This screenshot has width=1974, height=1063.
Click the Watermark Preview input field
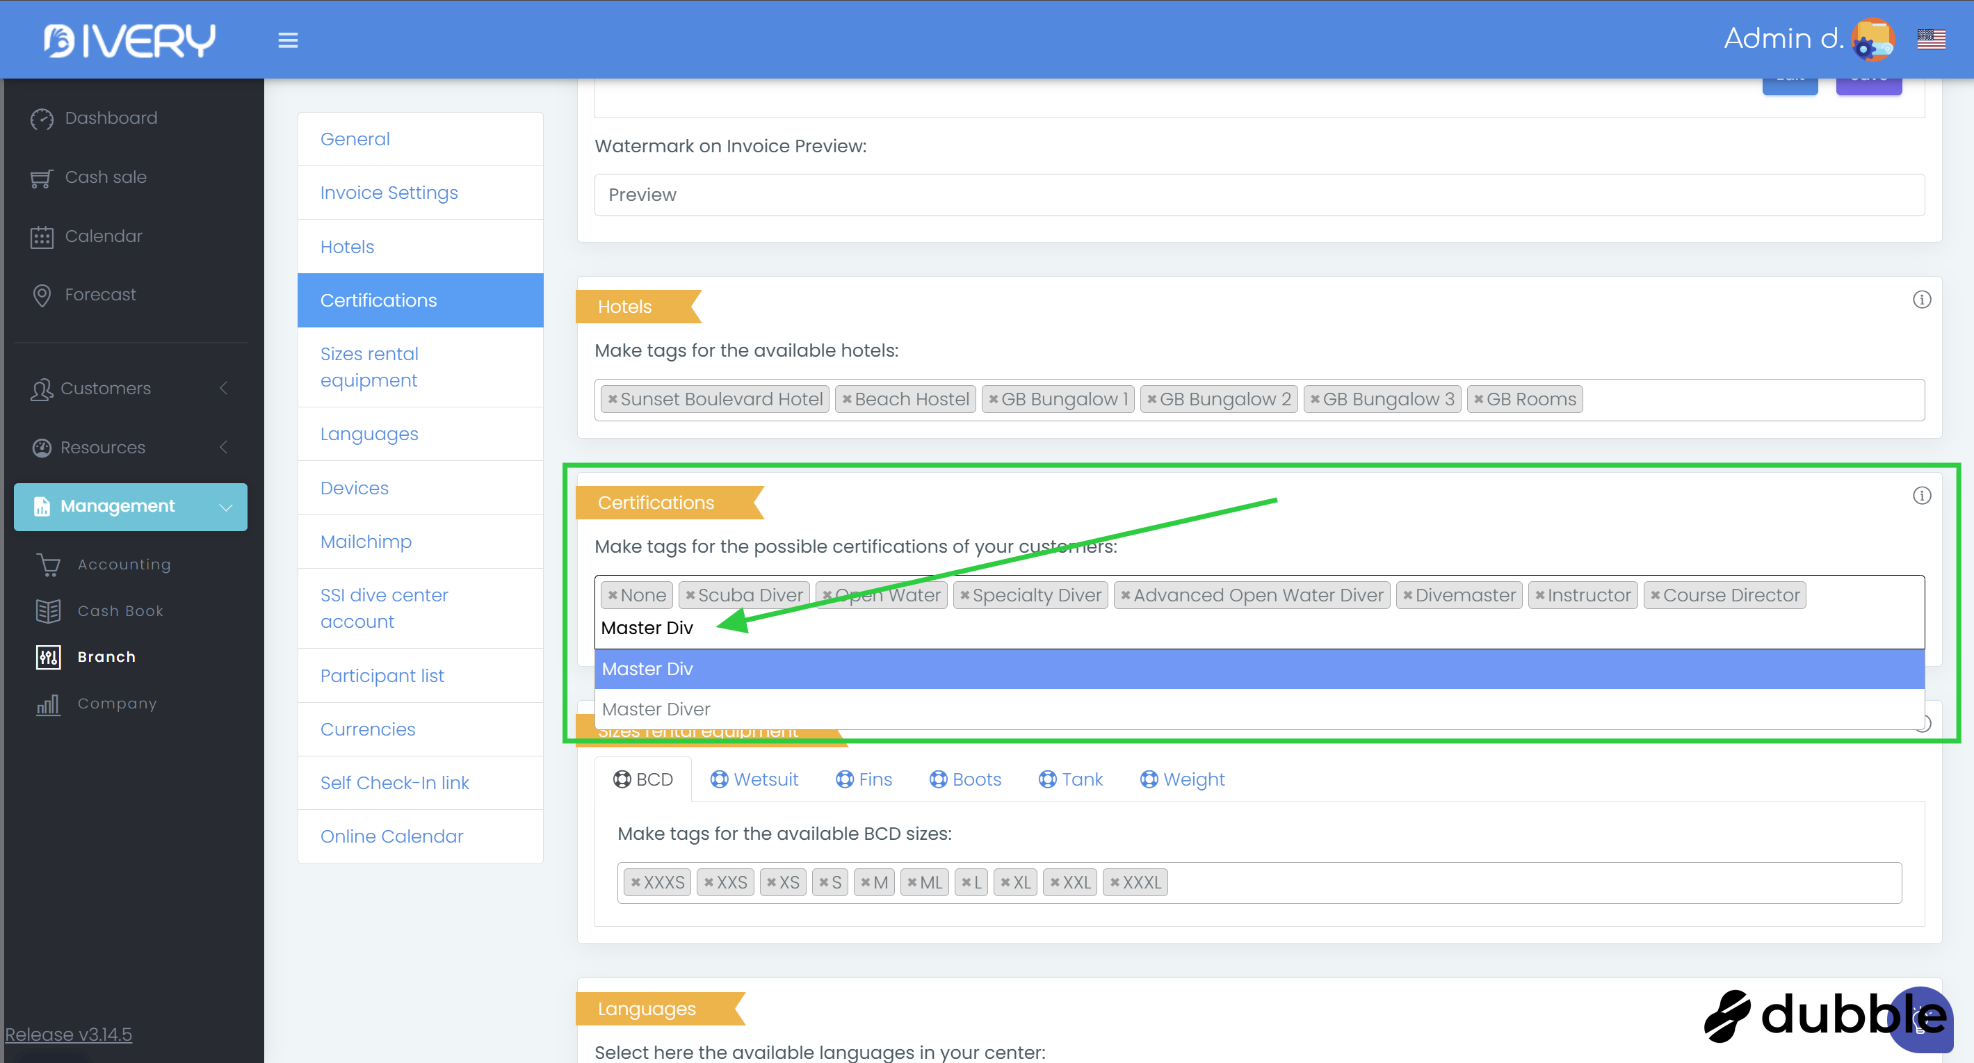click(x=1259, y=195)
